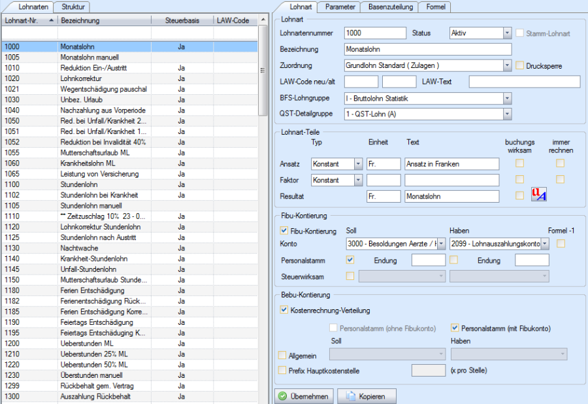The width and height of the screenshot is (588, 404).
Task: Uncheck Kostenrechnung-Verteilung checkbox
Action: coord(284,310)
